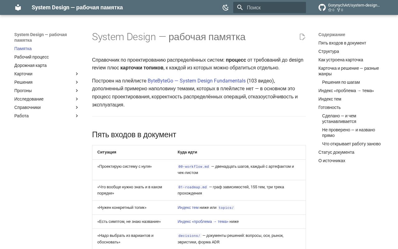The width and height of the screenshot is (398, 249).
Task: Go to Как устроена карточка section
Action: [x=341, y=60]
